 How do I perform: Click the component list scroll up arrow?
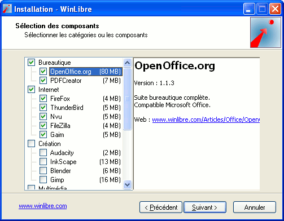128,63
